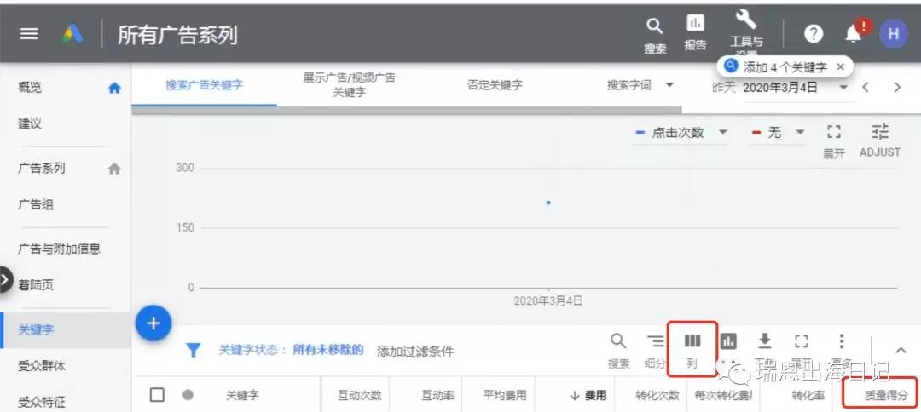
Task: Click the table 展开 fullscreen icon
Action: click(x=801, y=341)
